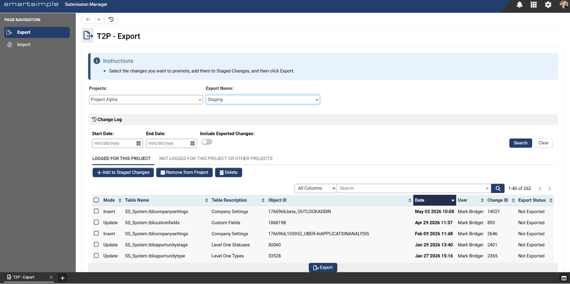Check the row for Change ID 2646

96,233
